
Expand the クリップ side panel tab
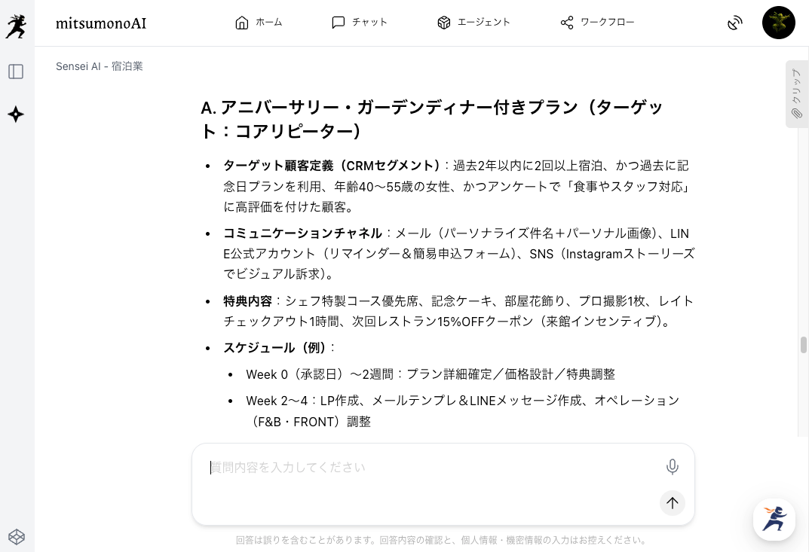pos(796,94)
